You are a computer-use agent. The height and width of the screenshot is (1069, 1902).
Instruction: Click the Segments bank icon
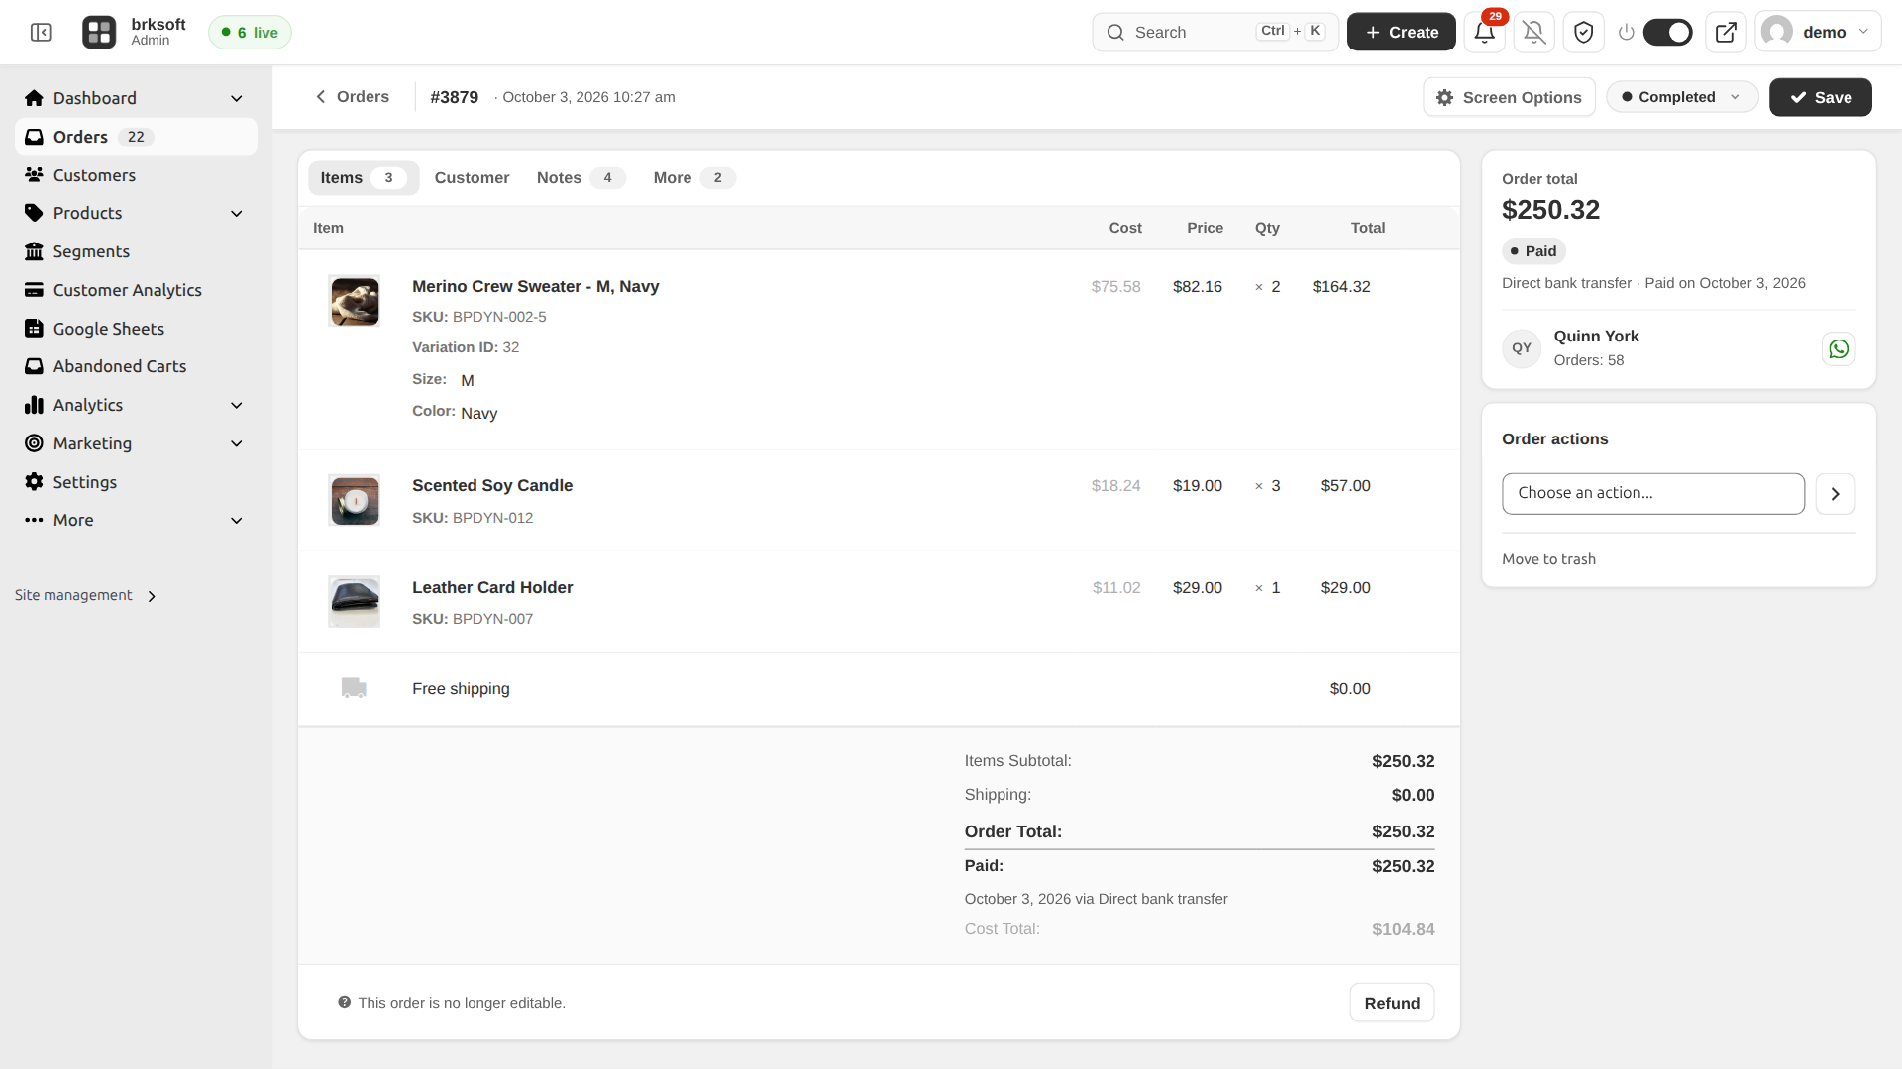tap(34, 251)
